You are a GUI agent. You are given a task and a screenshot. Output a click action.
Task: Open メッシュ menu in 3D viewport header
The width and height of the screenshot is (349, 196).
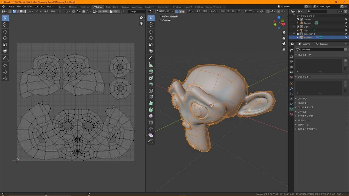(x=214, y=11)
